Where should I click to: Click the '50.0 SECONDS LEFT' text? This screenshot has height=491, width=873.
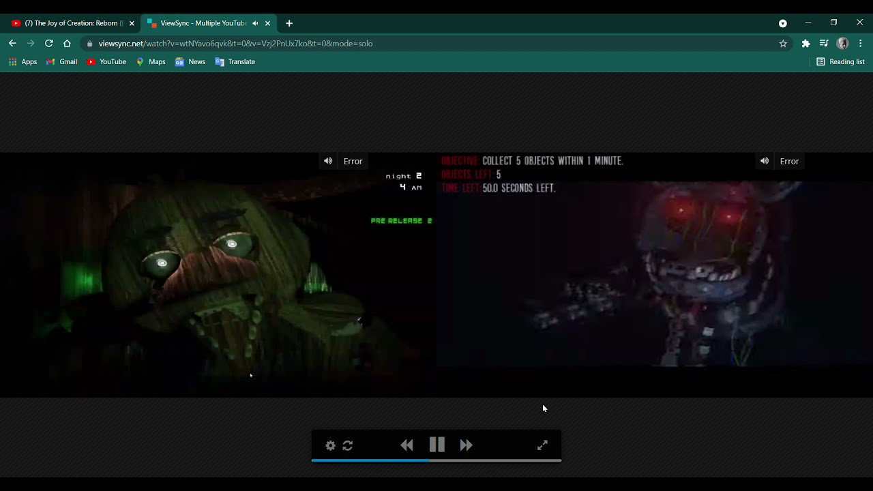[x=519, y=188]
